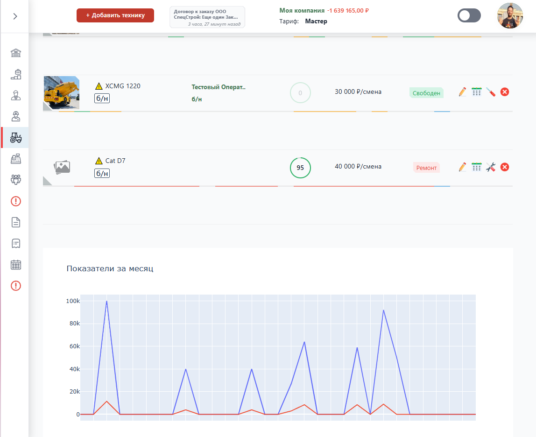Screen dimensions: 536x437
Task: Click the balance '-1 639 165,00 ₽'
Action: click(348, 11)
